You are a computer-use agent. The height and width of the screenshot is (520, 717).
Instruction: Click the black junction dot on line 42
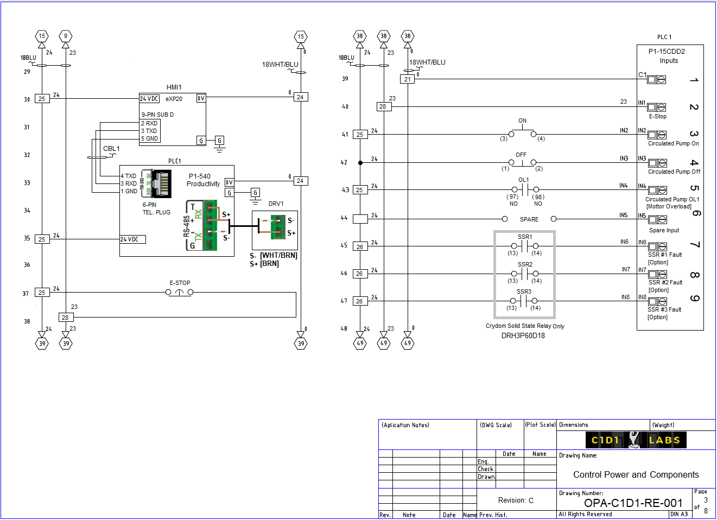[360, 163]
